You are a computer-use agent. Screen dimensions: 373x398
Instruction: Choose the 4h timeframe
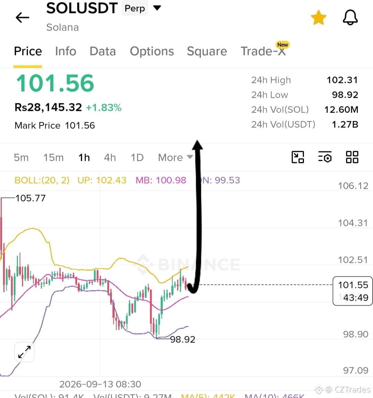click(x=110, y=157)
